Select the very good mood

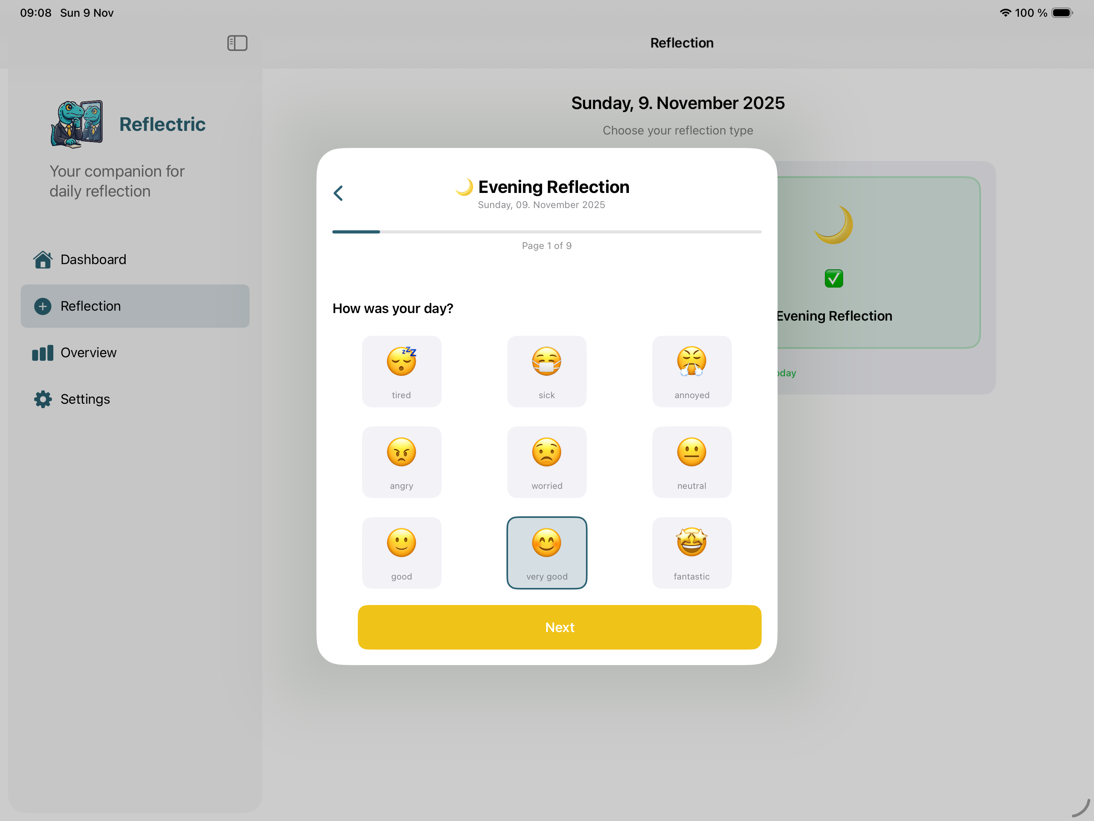[547, 552]
